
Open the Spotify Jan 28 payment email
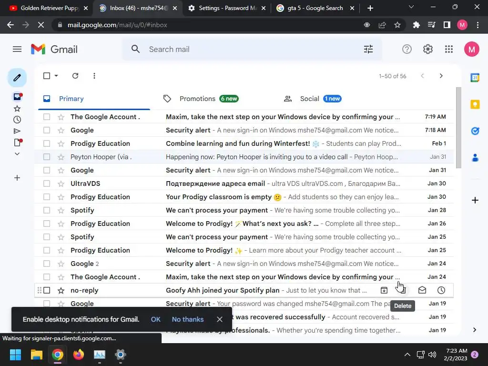244,210
